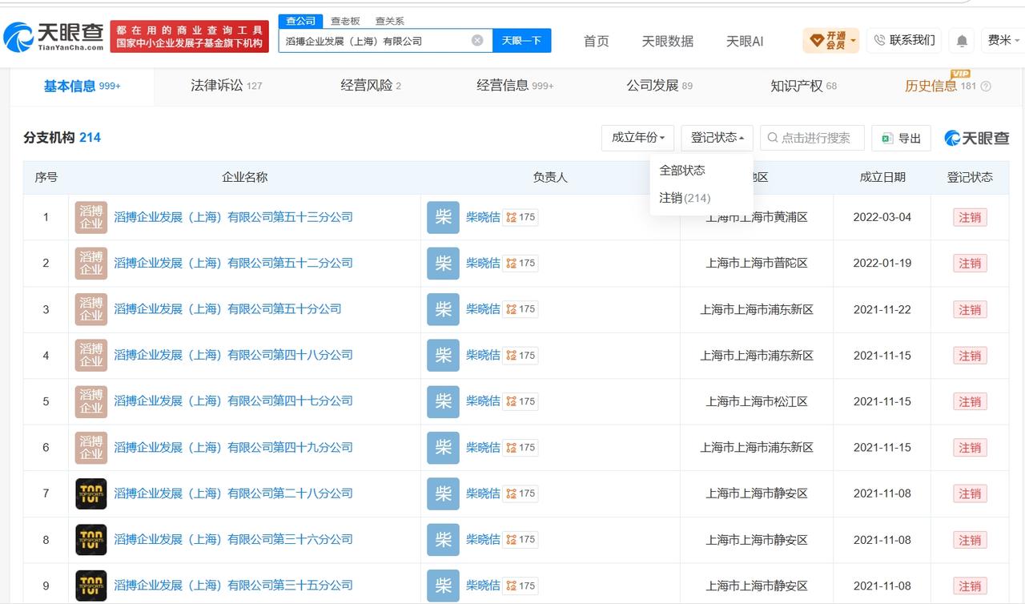This screenshot has width=1025, height=604.
Task: Open 柴晓佶 person link in row 5
Action: click(x=483, y=401)
